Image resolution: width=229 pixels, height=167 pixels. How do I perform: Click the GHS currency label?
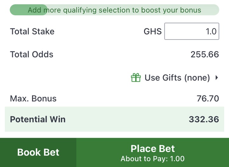click(x=153, y=31)
